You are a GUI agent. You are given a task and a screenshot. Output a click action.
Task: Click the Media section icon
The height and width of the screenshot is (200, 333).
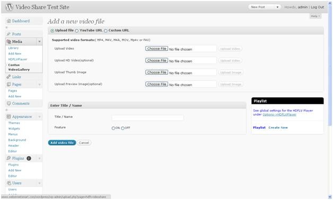point(8,41)
